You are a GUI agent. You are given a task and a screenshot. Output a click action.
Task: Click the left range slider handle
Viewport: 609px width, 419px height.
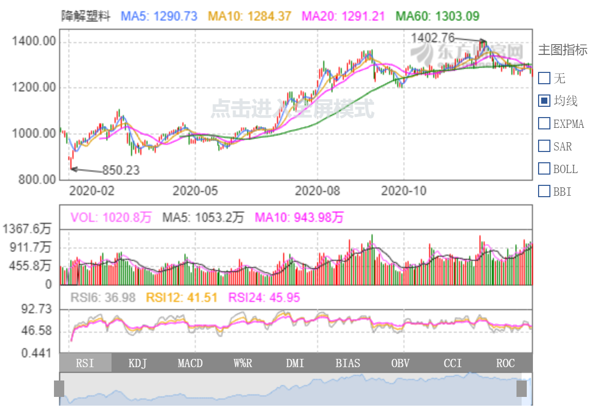pyautogui.click(x=59, y=389)
